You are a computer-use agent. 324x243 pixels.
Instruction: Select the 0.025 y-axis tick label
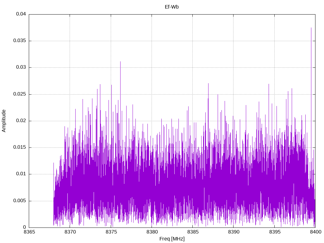point(20,94)
